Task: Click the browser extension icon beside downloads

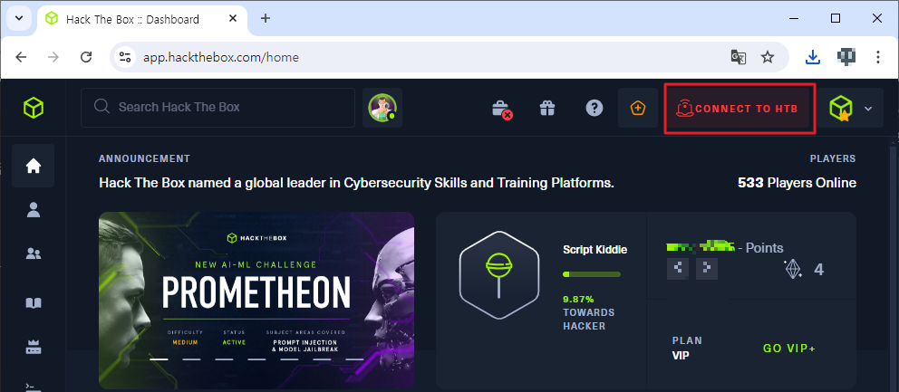Action: 846,56
